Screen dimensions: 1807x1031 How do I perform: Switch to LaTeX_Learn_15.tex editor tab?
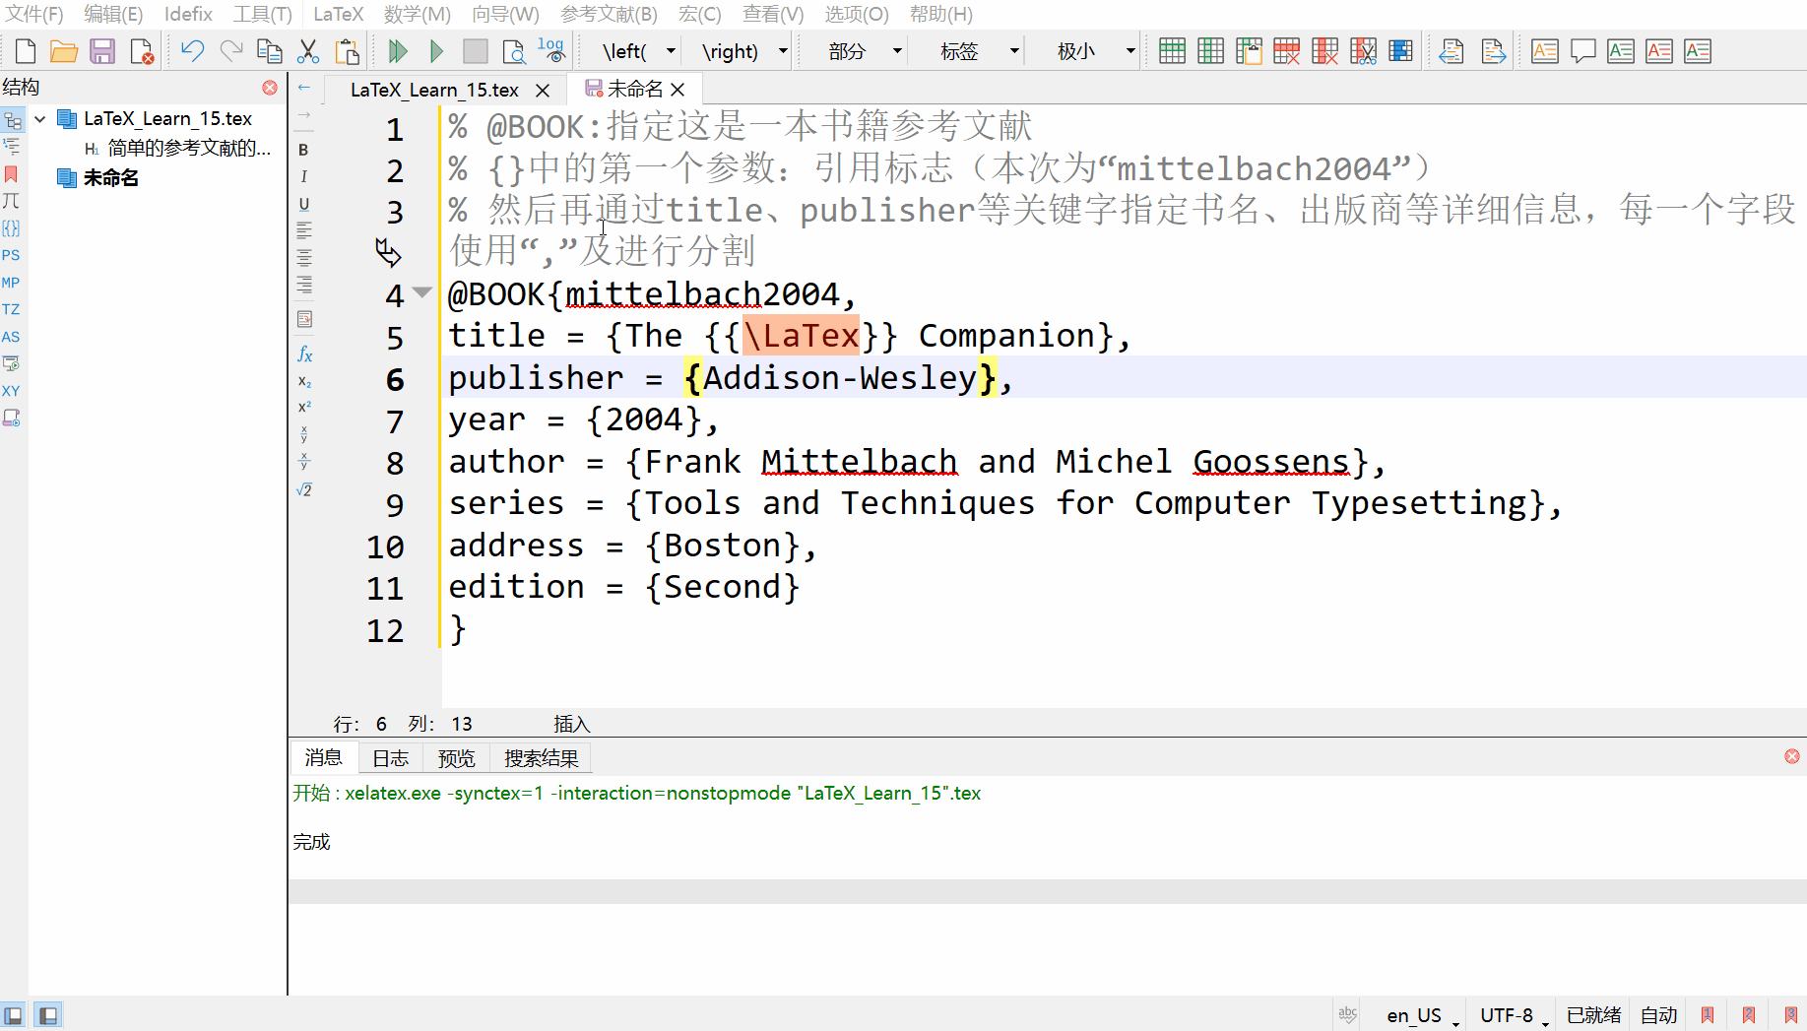coord(434,90)
